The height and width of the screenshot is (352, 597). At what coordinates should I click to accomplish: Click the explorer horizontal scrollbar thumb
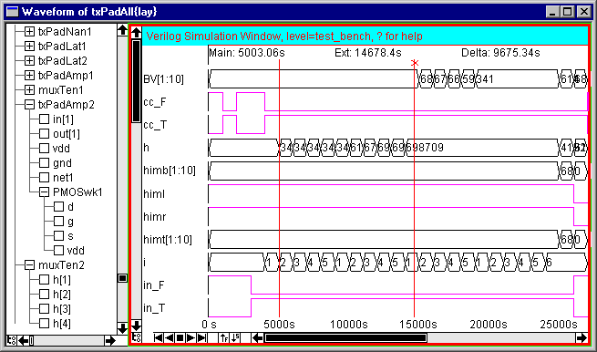click(x=32, y=340)
